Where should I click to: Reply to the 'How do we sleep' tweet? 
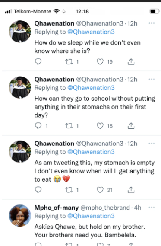tap(38, 61)
